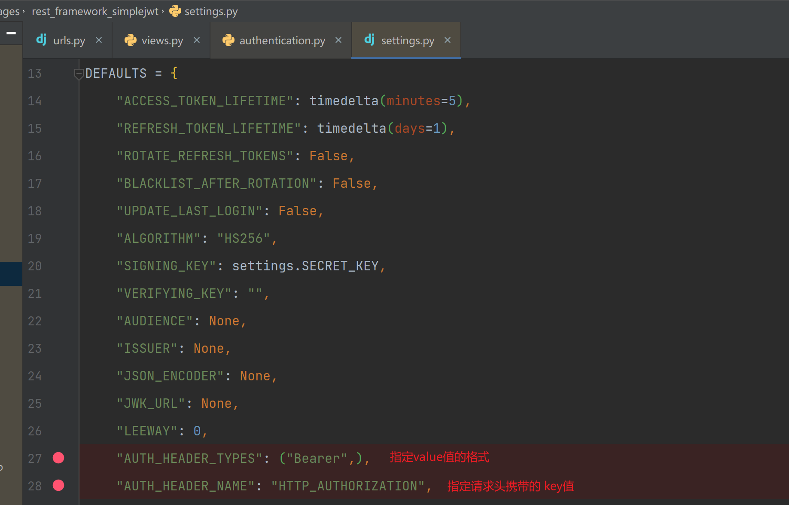Click the "AUTH_HEADER_NAME" key text
The height and width of the screenshot is (505, 789).
pos(186,486)
